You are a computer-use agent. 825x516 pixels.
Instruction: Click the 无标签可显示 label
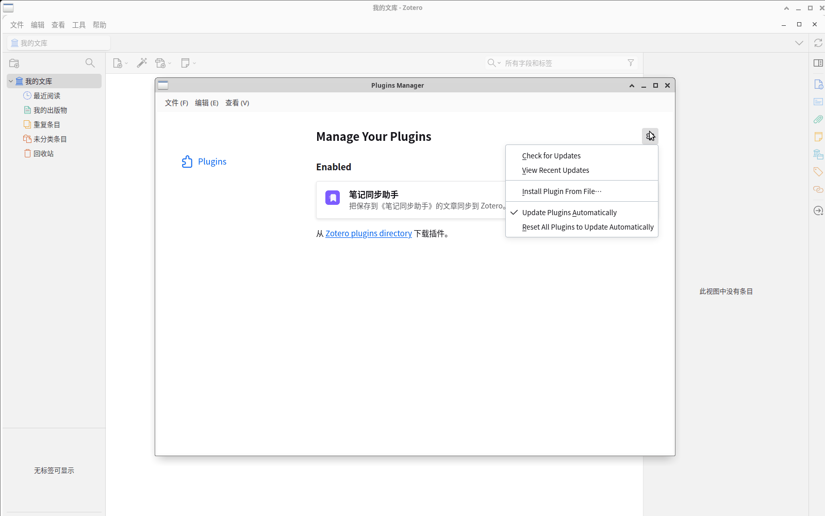[x=54, y=471]
